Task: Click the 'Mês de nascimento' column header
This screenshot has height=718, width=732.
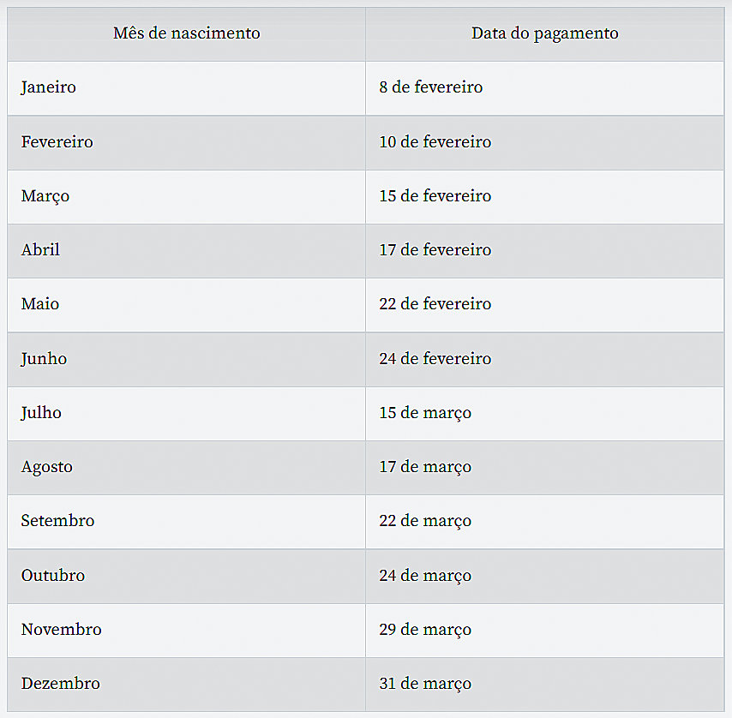Action: [x=186, y=34]
